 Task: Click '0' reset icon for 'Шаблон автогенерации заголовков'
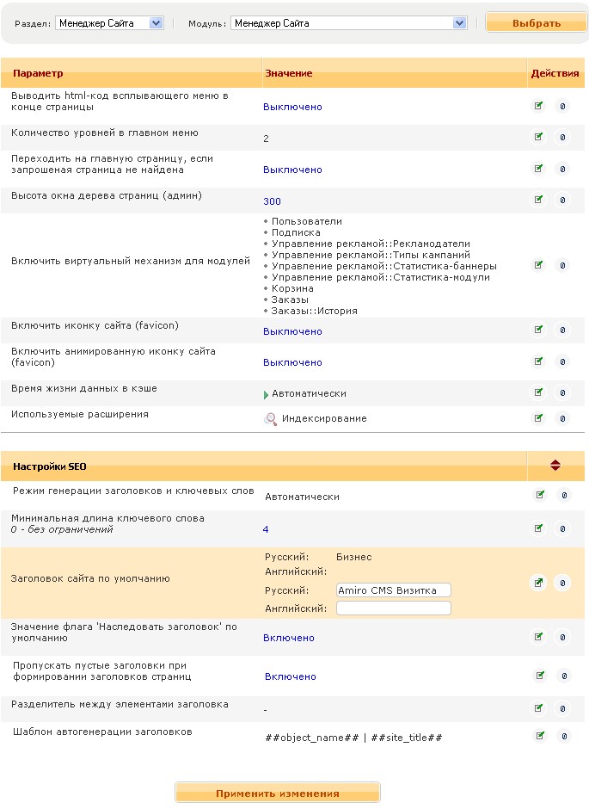pos(562,736)
